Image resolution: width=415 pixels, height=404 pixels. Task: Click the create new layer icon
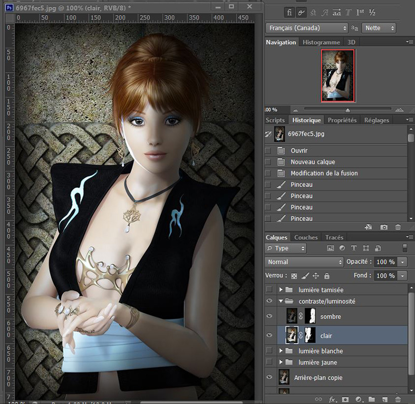384,399
